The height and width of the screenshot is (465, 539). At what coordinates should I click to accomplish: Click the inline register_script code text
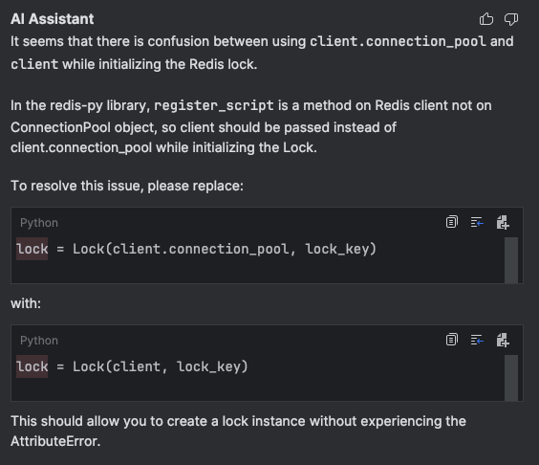(214, 105)
